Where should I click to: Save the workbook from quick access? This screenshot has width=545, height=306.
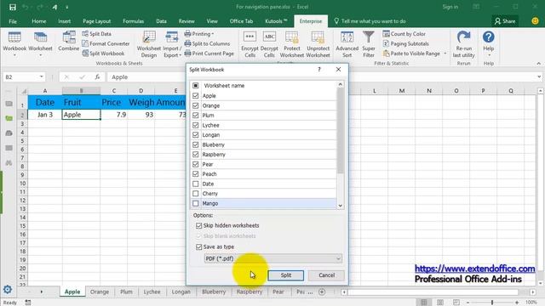click(x=13, y=7)
